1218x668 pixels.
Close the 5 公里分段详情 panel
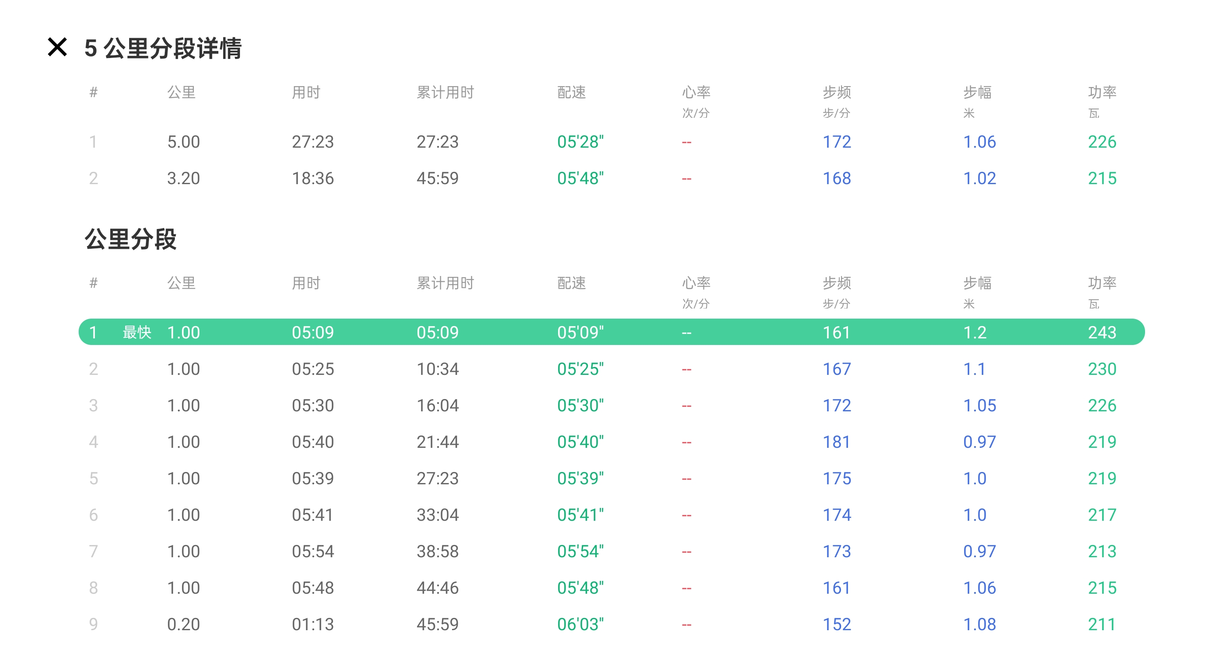click(57, 47)
